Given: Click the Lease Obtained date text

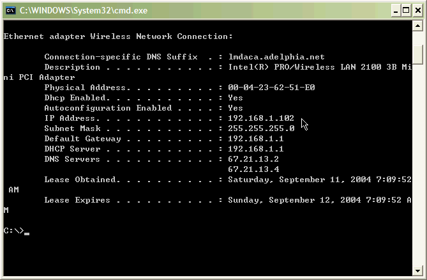Looking at the screenshot, I should pos(319,180).
